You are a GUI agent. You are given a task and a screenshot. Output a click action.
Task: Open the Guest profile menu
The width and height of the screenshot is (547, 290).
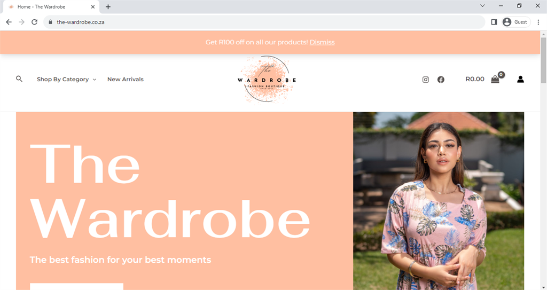coord(517,22)
